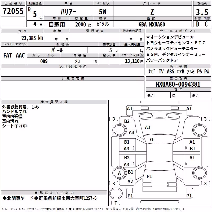Click the セールスポイント header
This screenshot has height=212, width=212.
(x=178, y=31)
